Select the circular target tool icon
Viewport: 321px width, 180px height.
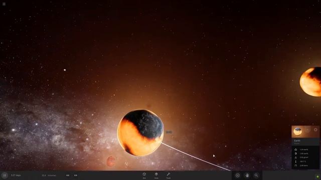point(237,175)
